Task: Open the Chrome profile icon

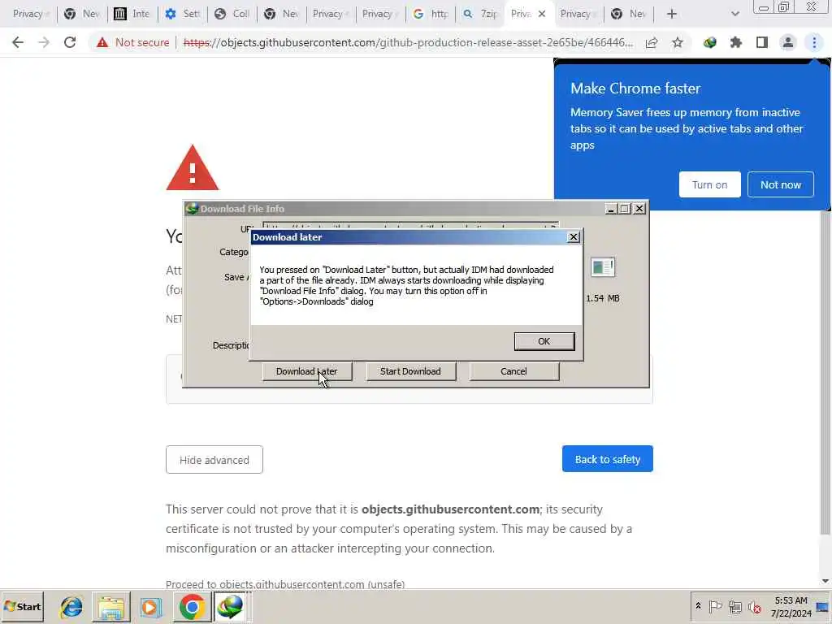Action: point(788,42)
